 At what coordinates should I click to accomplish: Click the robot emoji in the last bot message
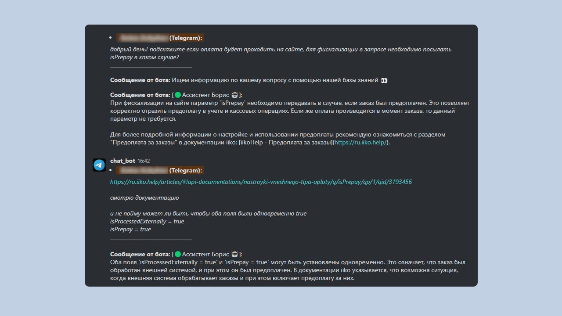point(234,254)
